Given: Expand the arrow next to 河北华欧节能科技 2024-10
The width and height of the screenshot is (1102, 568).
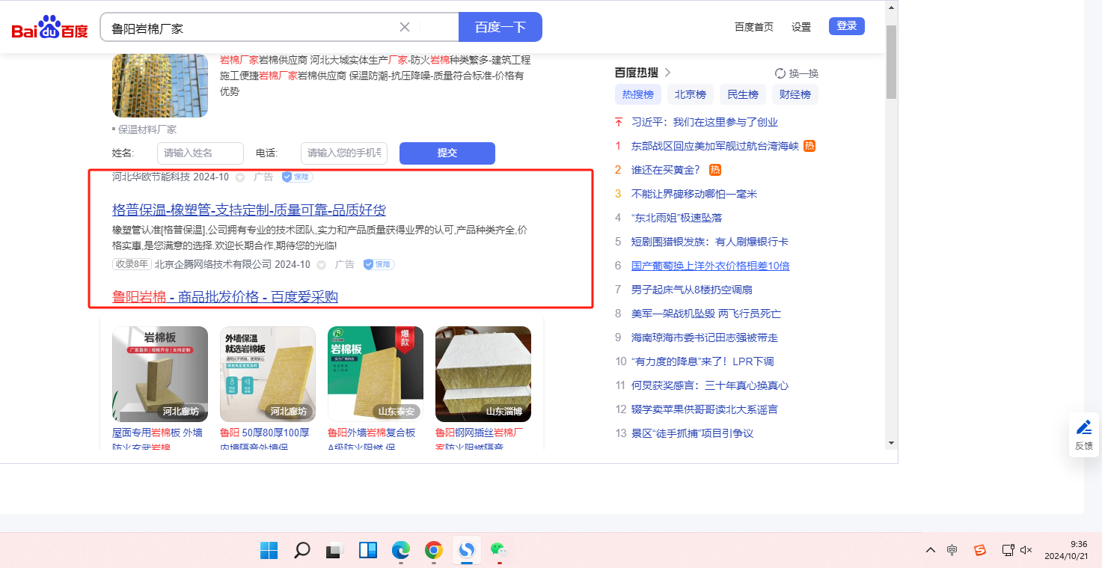Looking at the screenshot, I should click(240, 178).
